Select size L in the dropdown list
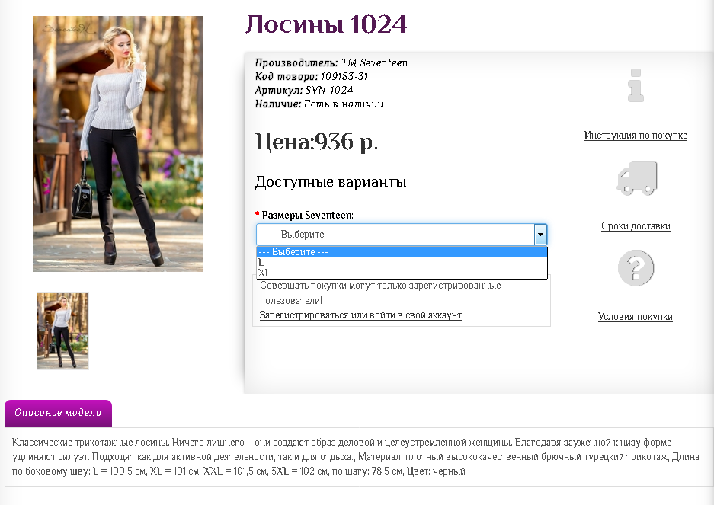The height and width of the screenshot is (505, 714). point(402,263)
